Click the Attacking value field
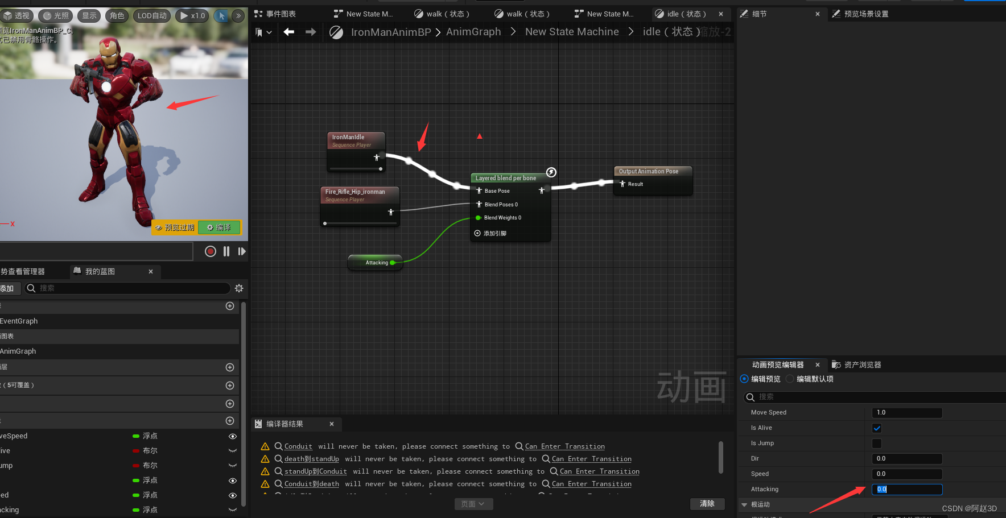The width and height of the screenshot is (1006, 518). 907,490
